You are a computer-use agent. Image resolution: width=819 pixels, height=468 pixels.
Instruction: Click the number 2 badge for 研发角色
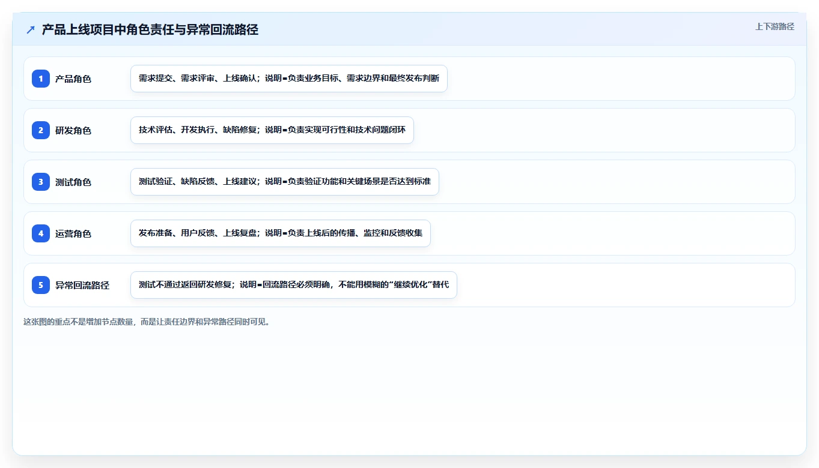[41, 130]
